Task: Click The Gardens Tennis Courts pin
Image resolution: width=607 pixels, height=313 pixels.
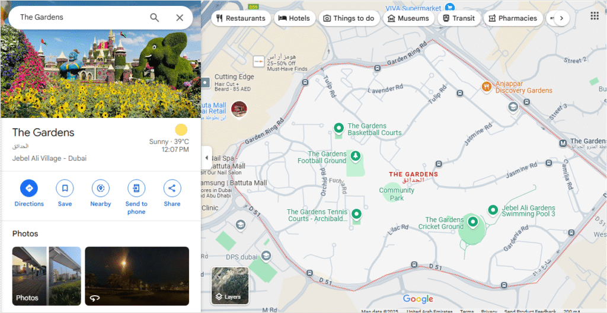Action: [x=356, y=213]
